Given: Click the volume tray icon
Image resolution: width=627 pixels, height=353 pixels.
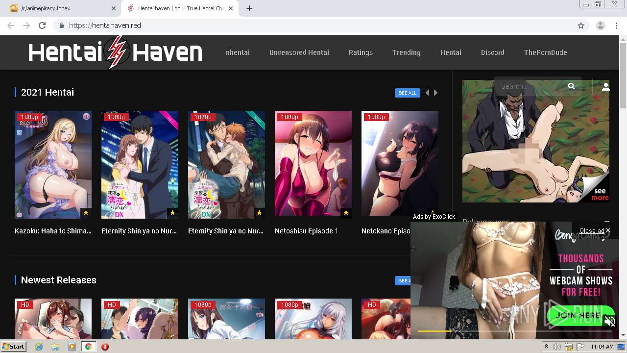Looking at the screenshot, I should point(557,347).
